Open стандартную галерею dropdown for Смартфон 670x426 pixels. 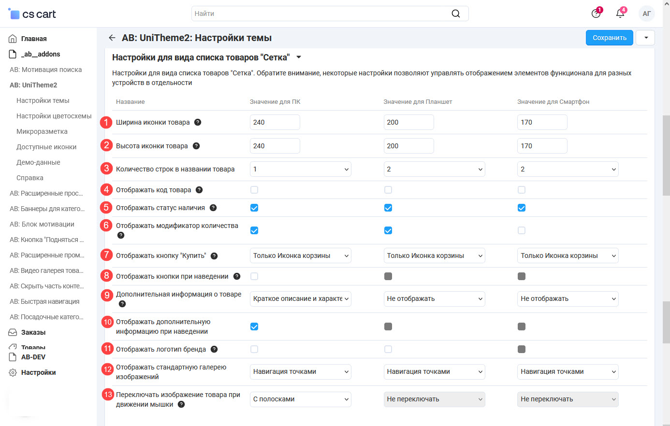click(568, 371)
